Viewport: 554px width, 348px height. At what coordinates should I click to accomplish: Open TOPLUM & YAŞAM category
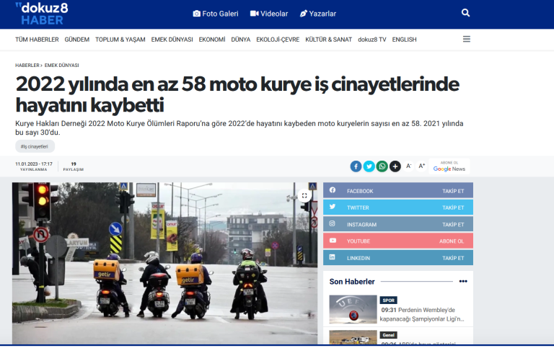coord(120,40)
